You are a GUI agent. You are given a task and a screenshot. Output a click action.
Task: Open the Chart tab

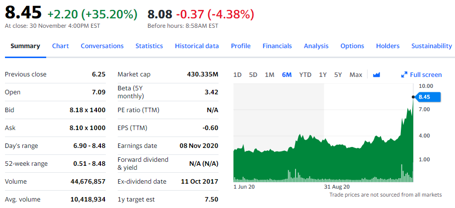pyautogui.click(x=61, y=46)
